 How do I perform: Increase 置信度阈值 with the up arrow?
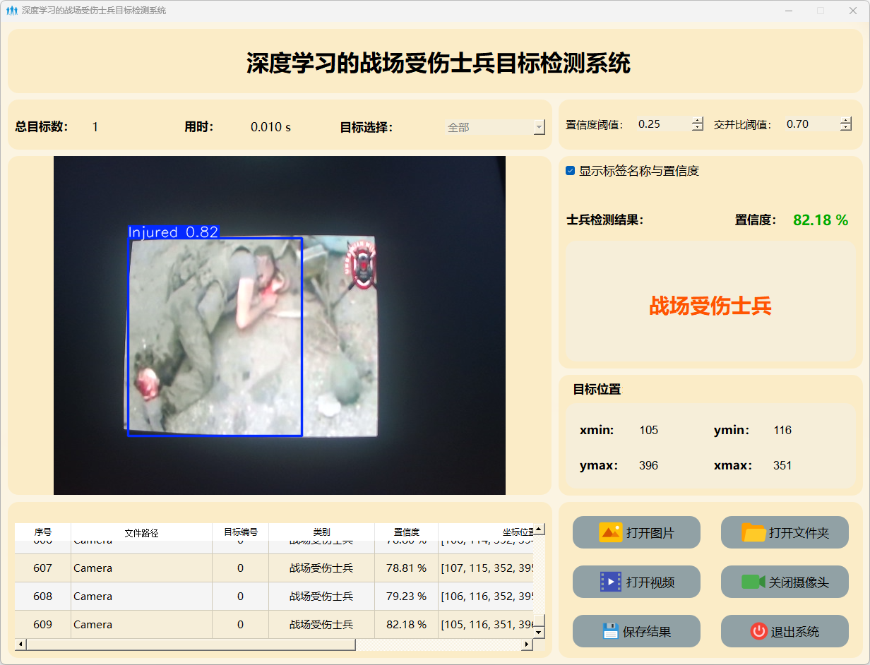(698, 120)
